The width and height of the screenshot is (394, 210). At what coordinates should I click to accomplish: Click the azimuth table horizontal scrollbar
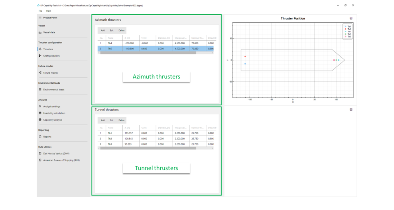148,53
